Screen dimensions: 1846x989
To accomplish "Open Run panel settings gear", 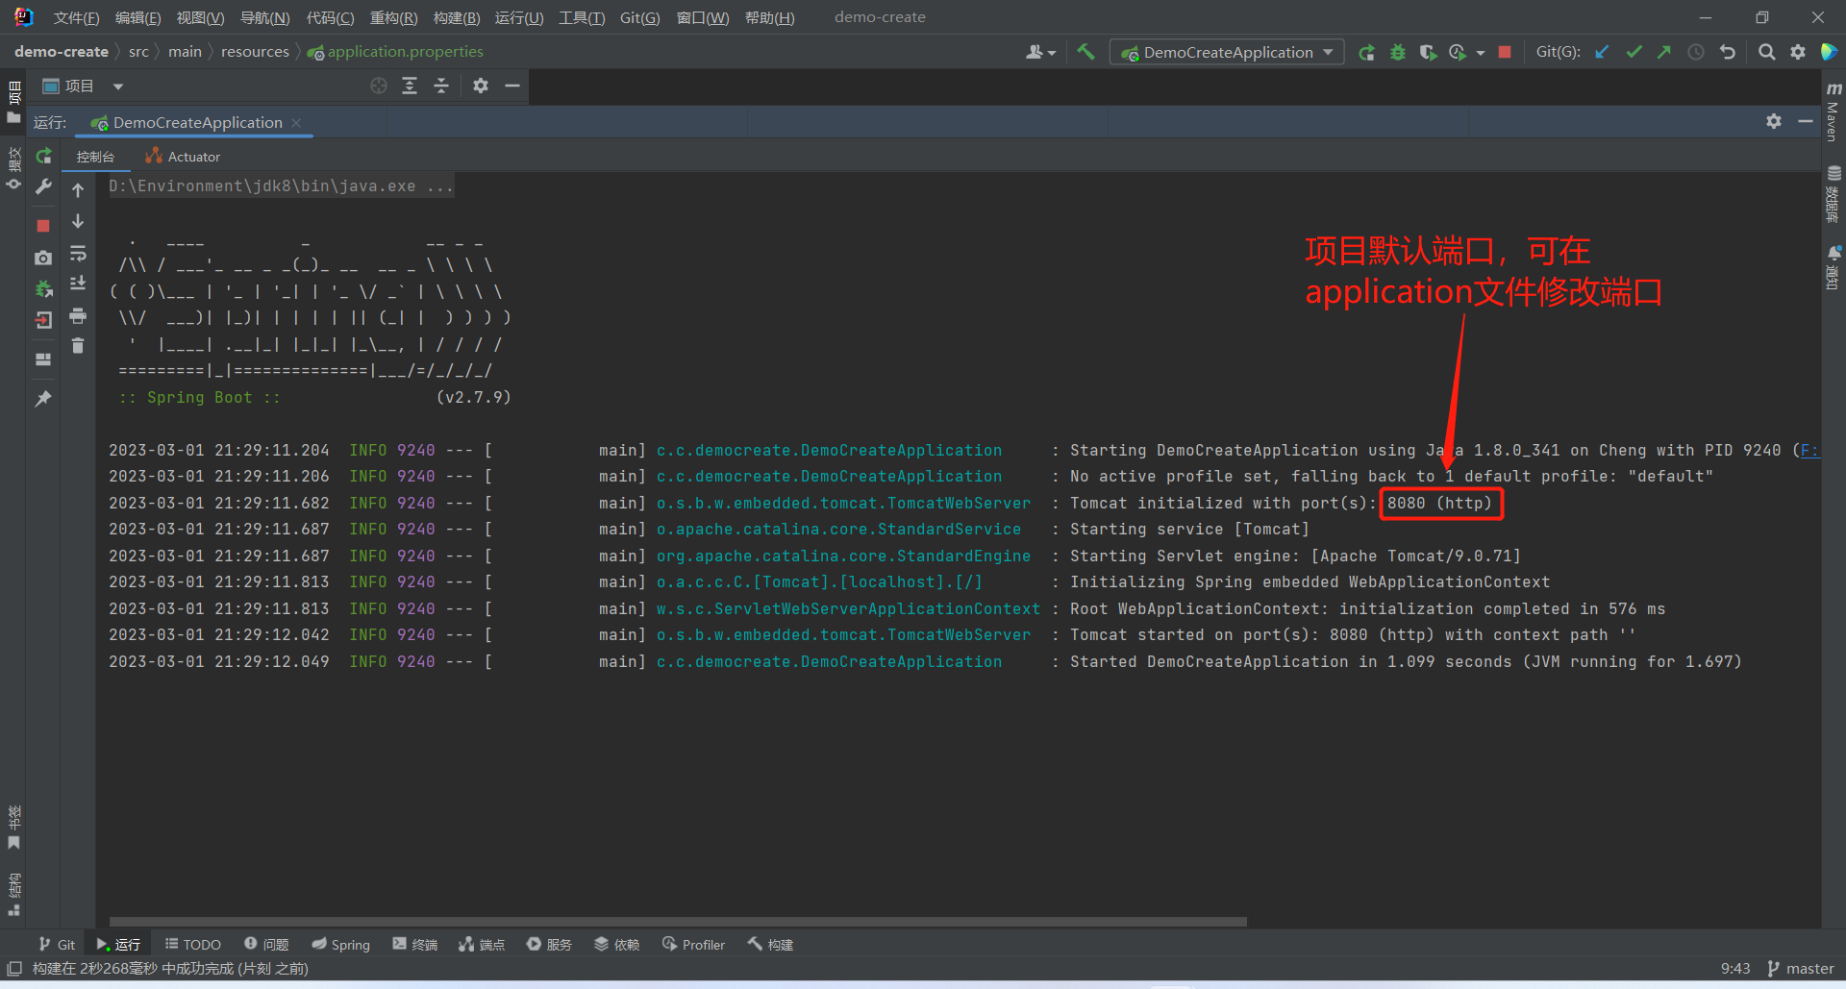I will [1774, 121].
